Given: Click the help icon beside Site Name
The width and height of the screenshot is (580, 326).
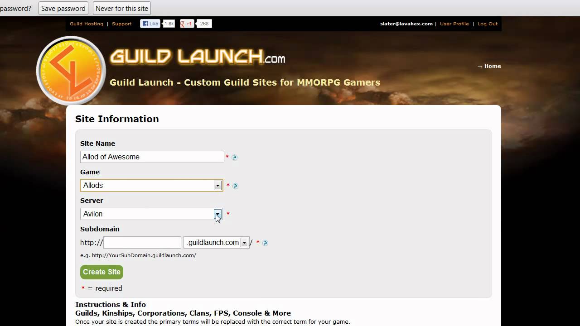Looking at the screenshot, I should pyautogui.click(x=234, y=158).
